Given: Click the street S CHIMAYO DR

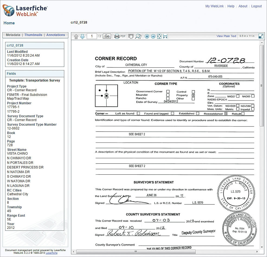Looking at the screenshot, I should 19,176.
